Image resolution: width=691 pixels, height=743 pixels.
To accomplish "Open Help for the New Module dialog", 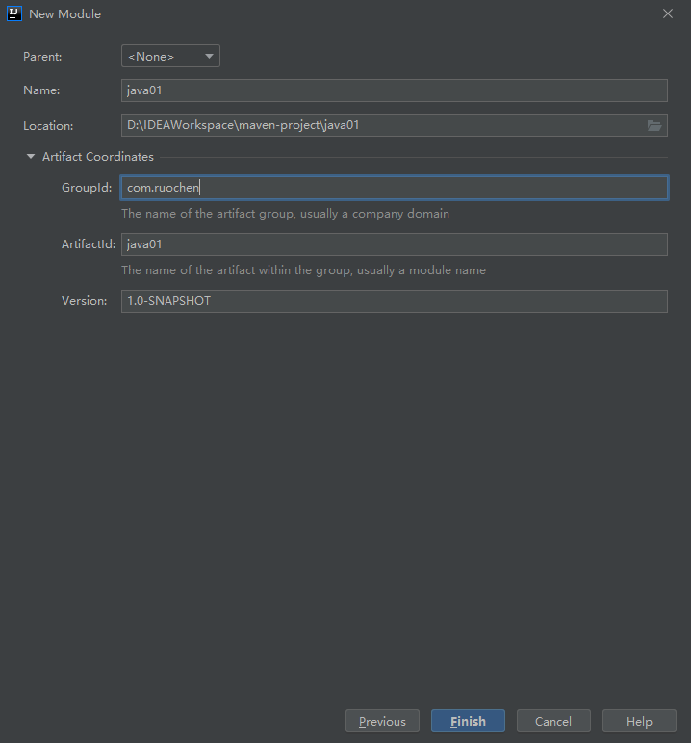I will (x=639, y=721).
